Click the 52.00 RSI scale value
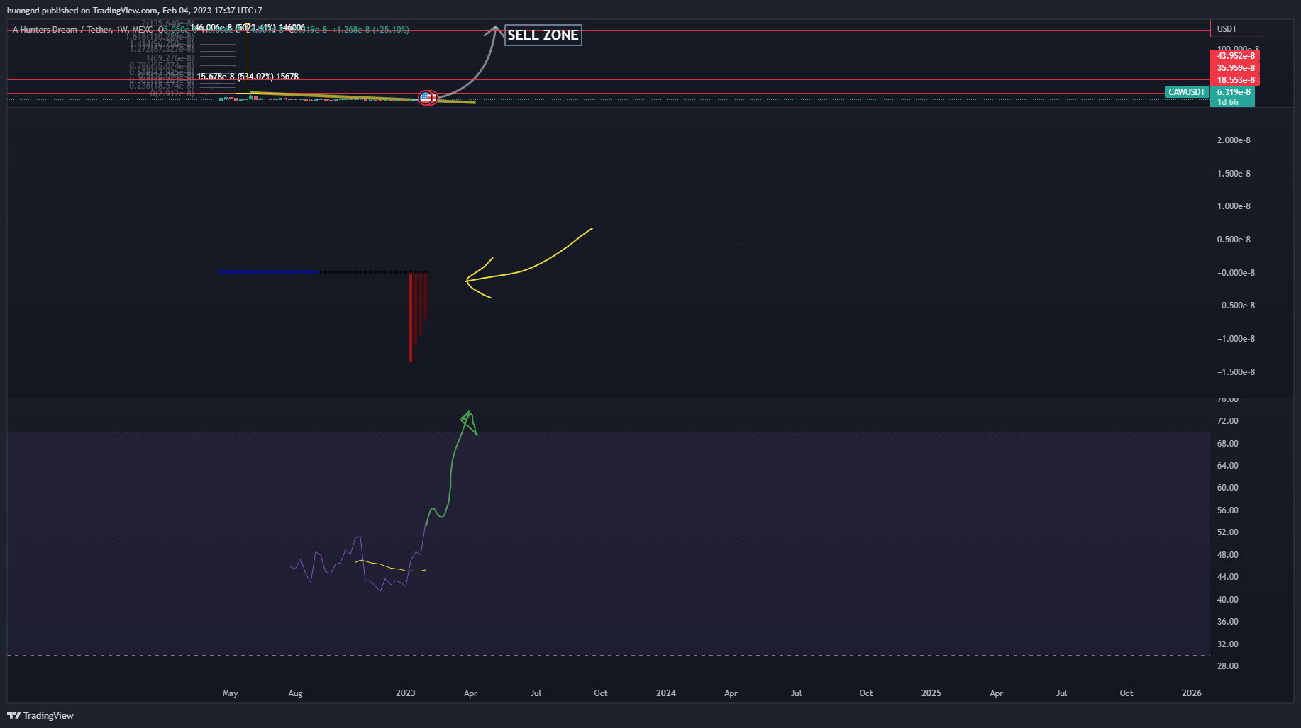This screenshot has height=728, width=1301. [1227, 532]
